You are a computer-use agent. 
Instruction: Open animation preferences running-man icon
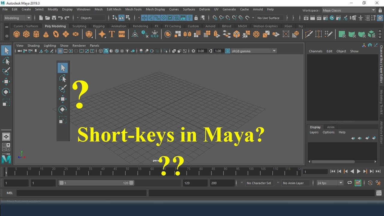pos(378,183)
